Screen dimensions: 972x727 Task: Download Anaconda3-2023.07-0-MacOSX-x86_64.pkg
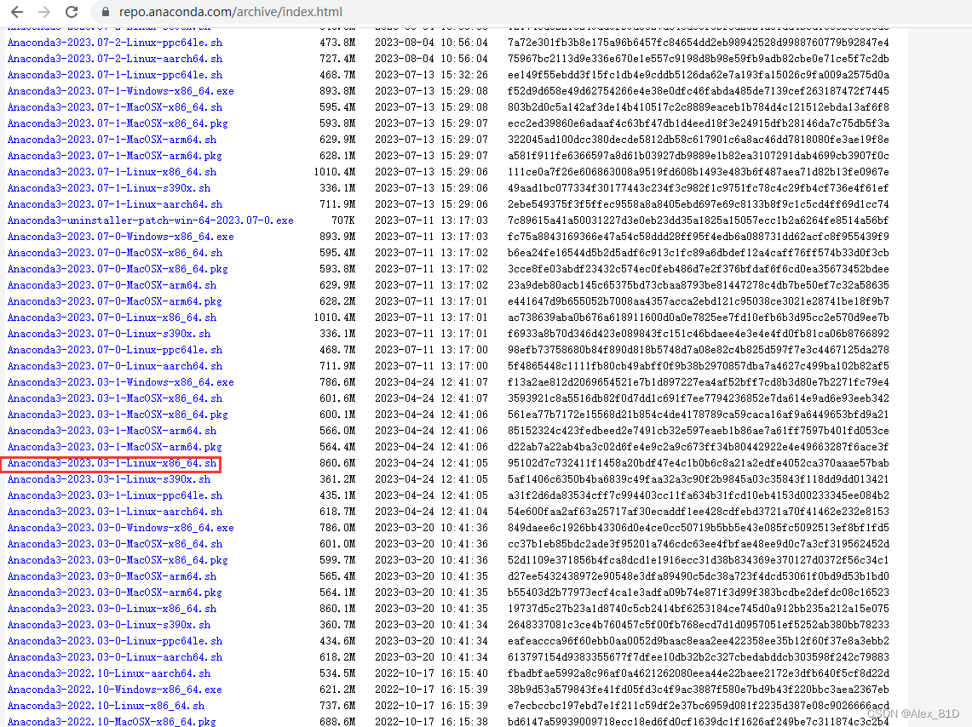pyautogui.click(x=118, y=269)
